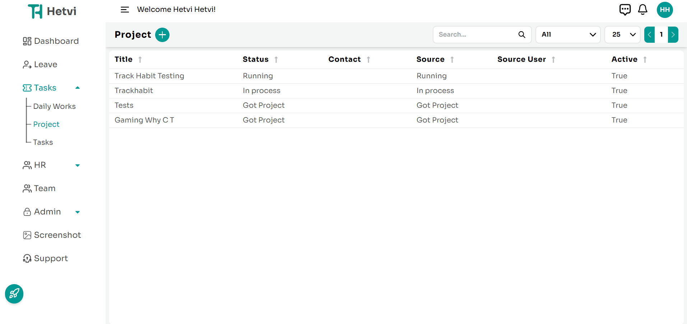Open the notifications bell icon
The height and width of the screenshot is (324, 687).
[642, 10]
